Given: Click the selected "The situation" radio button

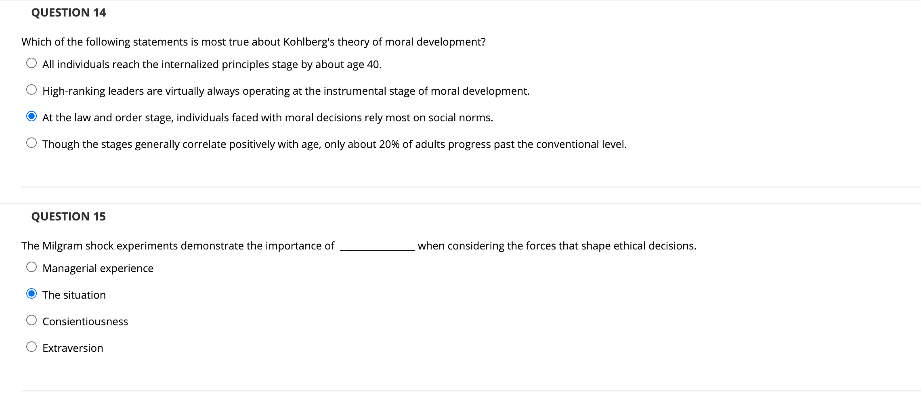Looking at the screenshot, I should coord(31,293).
